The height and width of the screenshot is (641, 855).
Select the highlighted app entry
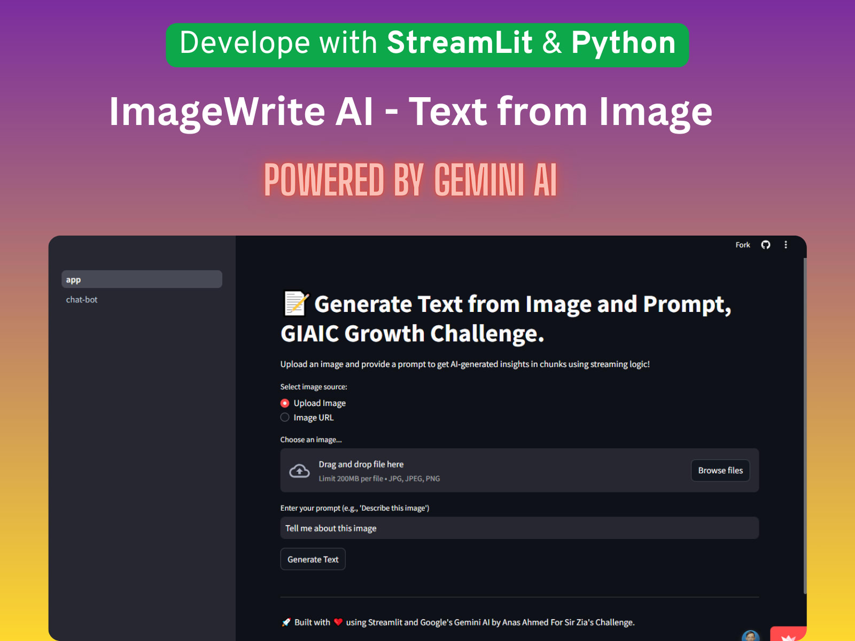point(141,279)
